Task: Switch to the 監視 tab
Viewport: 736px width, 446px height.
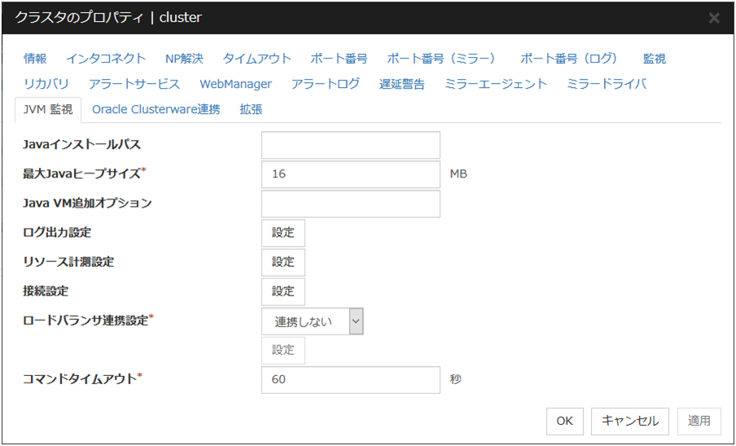Action: pos(654,59)
